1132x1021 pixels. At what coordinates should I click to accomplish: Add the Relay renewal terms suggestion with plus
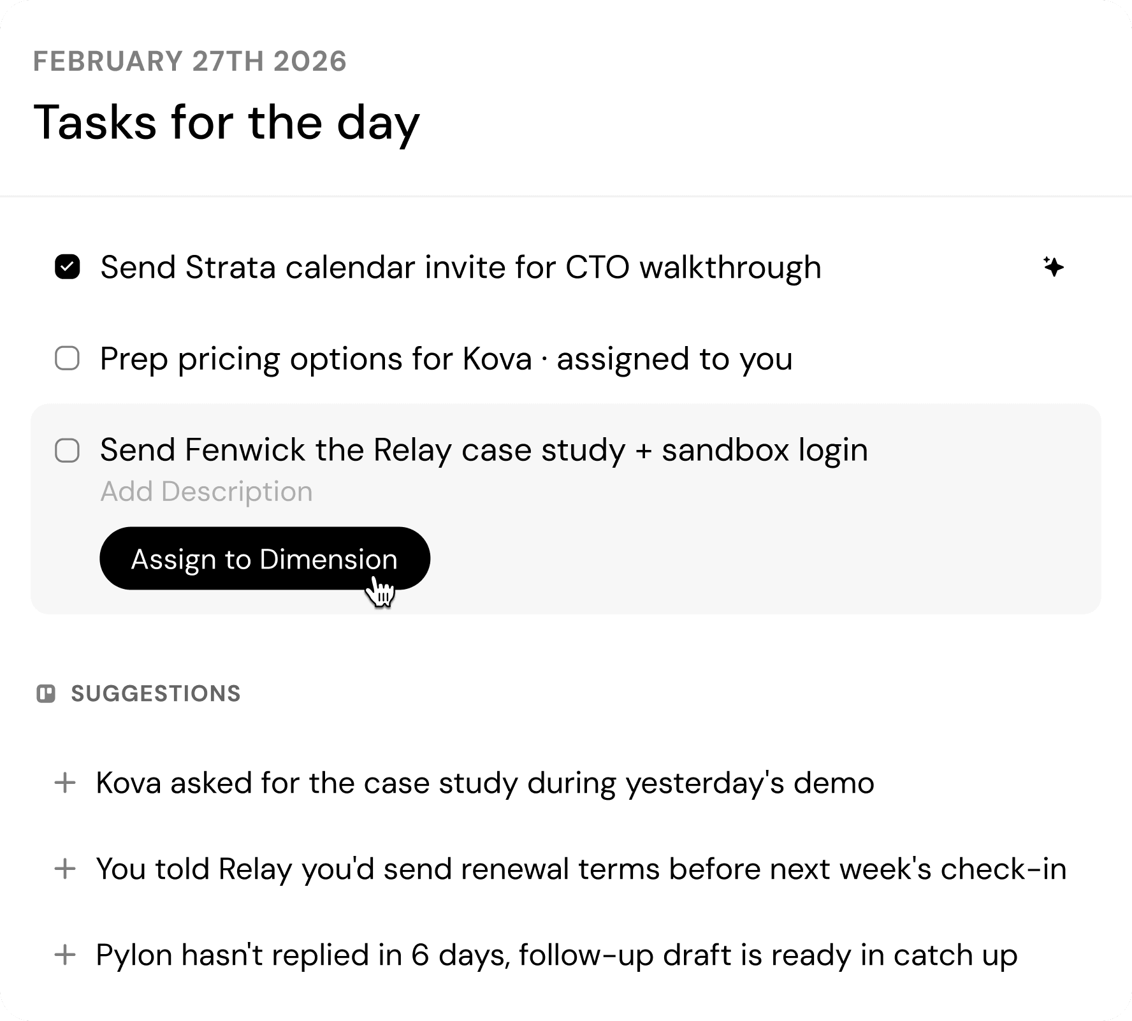(x=65, y=869)
